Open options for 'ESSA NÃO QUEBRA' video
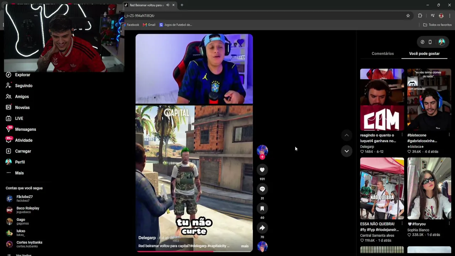Viewport: 455px width, 256px height. [x=402, y=224]
